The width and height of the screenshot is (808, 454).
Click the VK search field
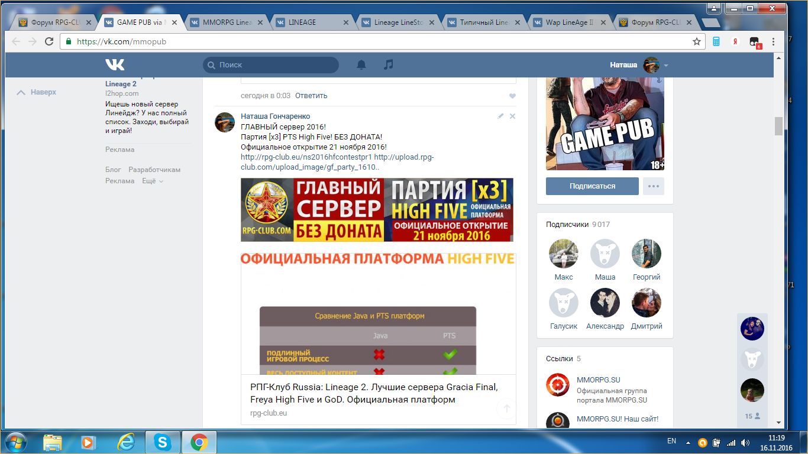pyautogui.click(x=271, y=65)
